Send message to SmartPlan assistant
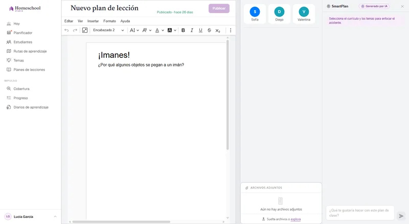 [x=401, y=216]
